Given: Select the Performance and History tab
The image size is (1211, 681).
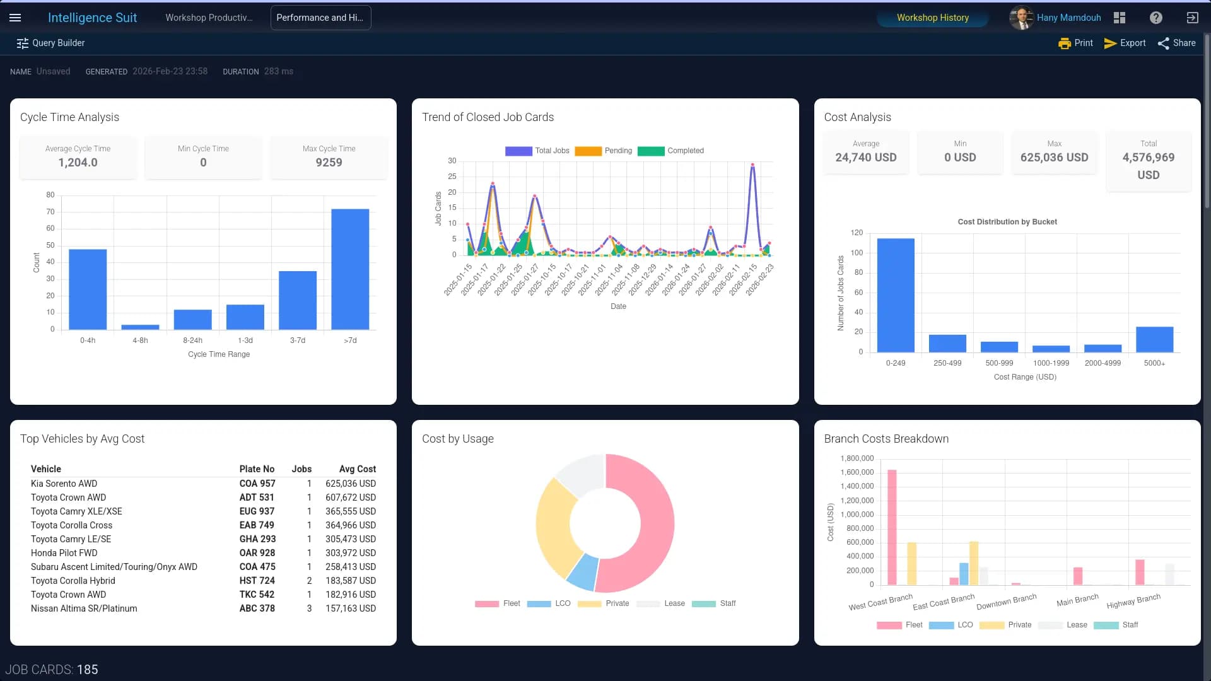Looking at the screenshot, I should coord(320,18).
